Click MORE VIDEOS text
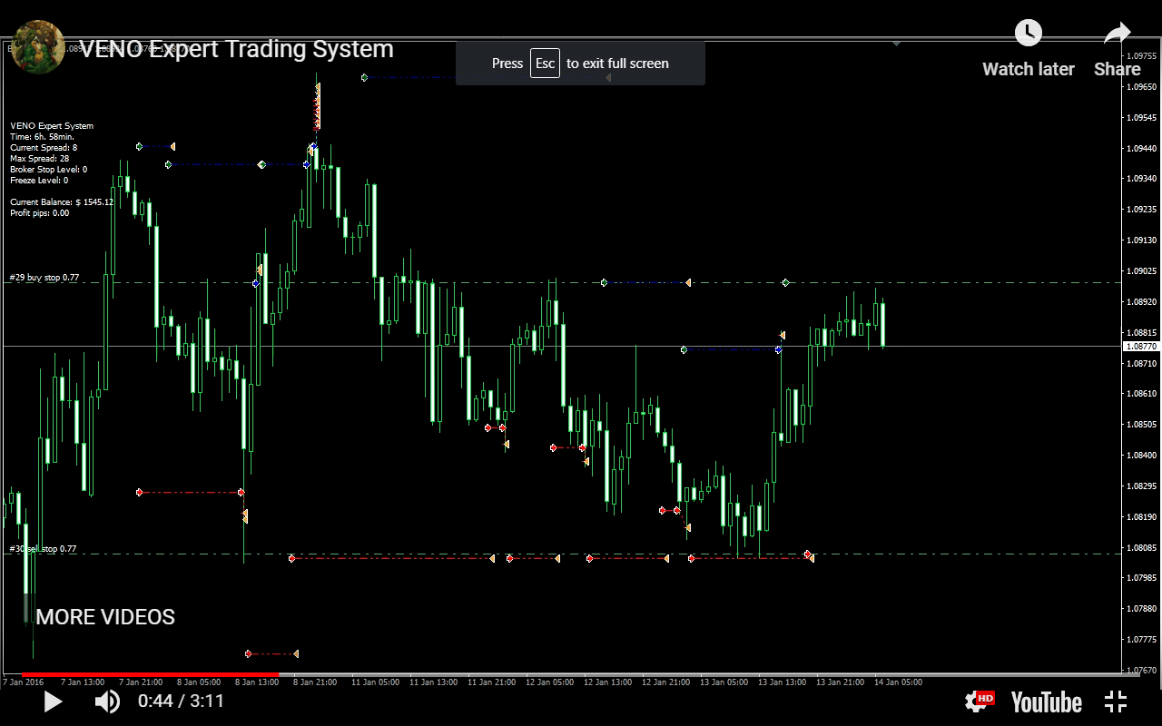The width and height of the screenshot is (1162, 726). pos(105,617)
